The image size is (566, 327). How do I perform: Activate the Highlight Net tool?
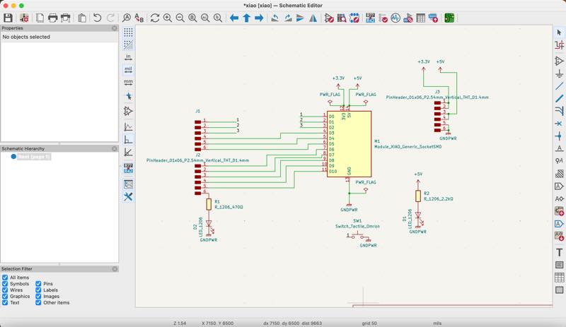pos(559,45)
